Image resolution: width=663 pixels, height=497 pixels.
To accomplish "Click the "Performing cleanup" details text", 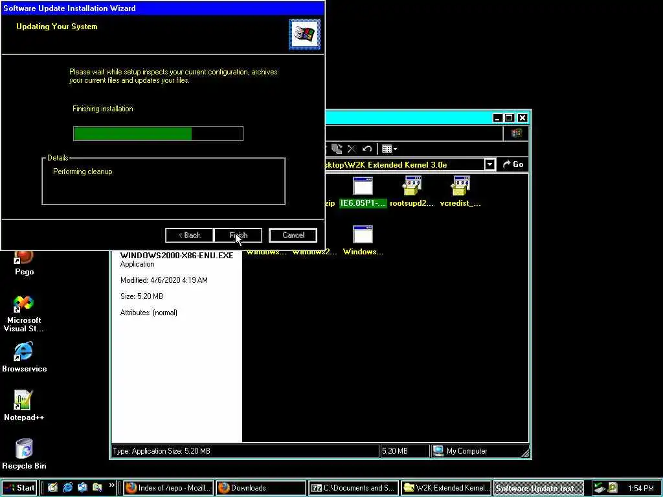I will tap(82, 171).
